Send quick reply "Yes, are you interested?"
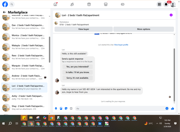This screenshot has width=180, height=132. coord(77,67)
